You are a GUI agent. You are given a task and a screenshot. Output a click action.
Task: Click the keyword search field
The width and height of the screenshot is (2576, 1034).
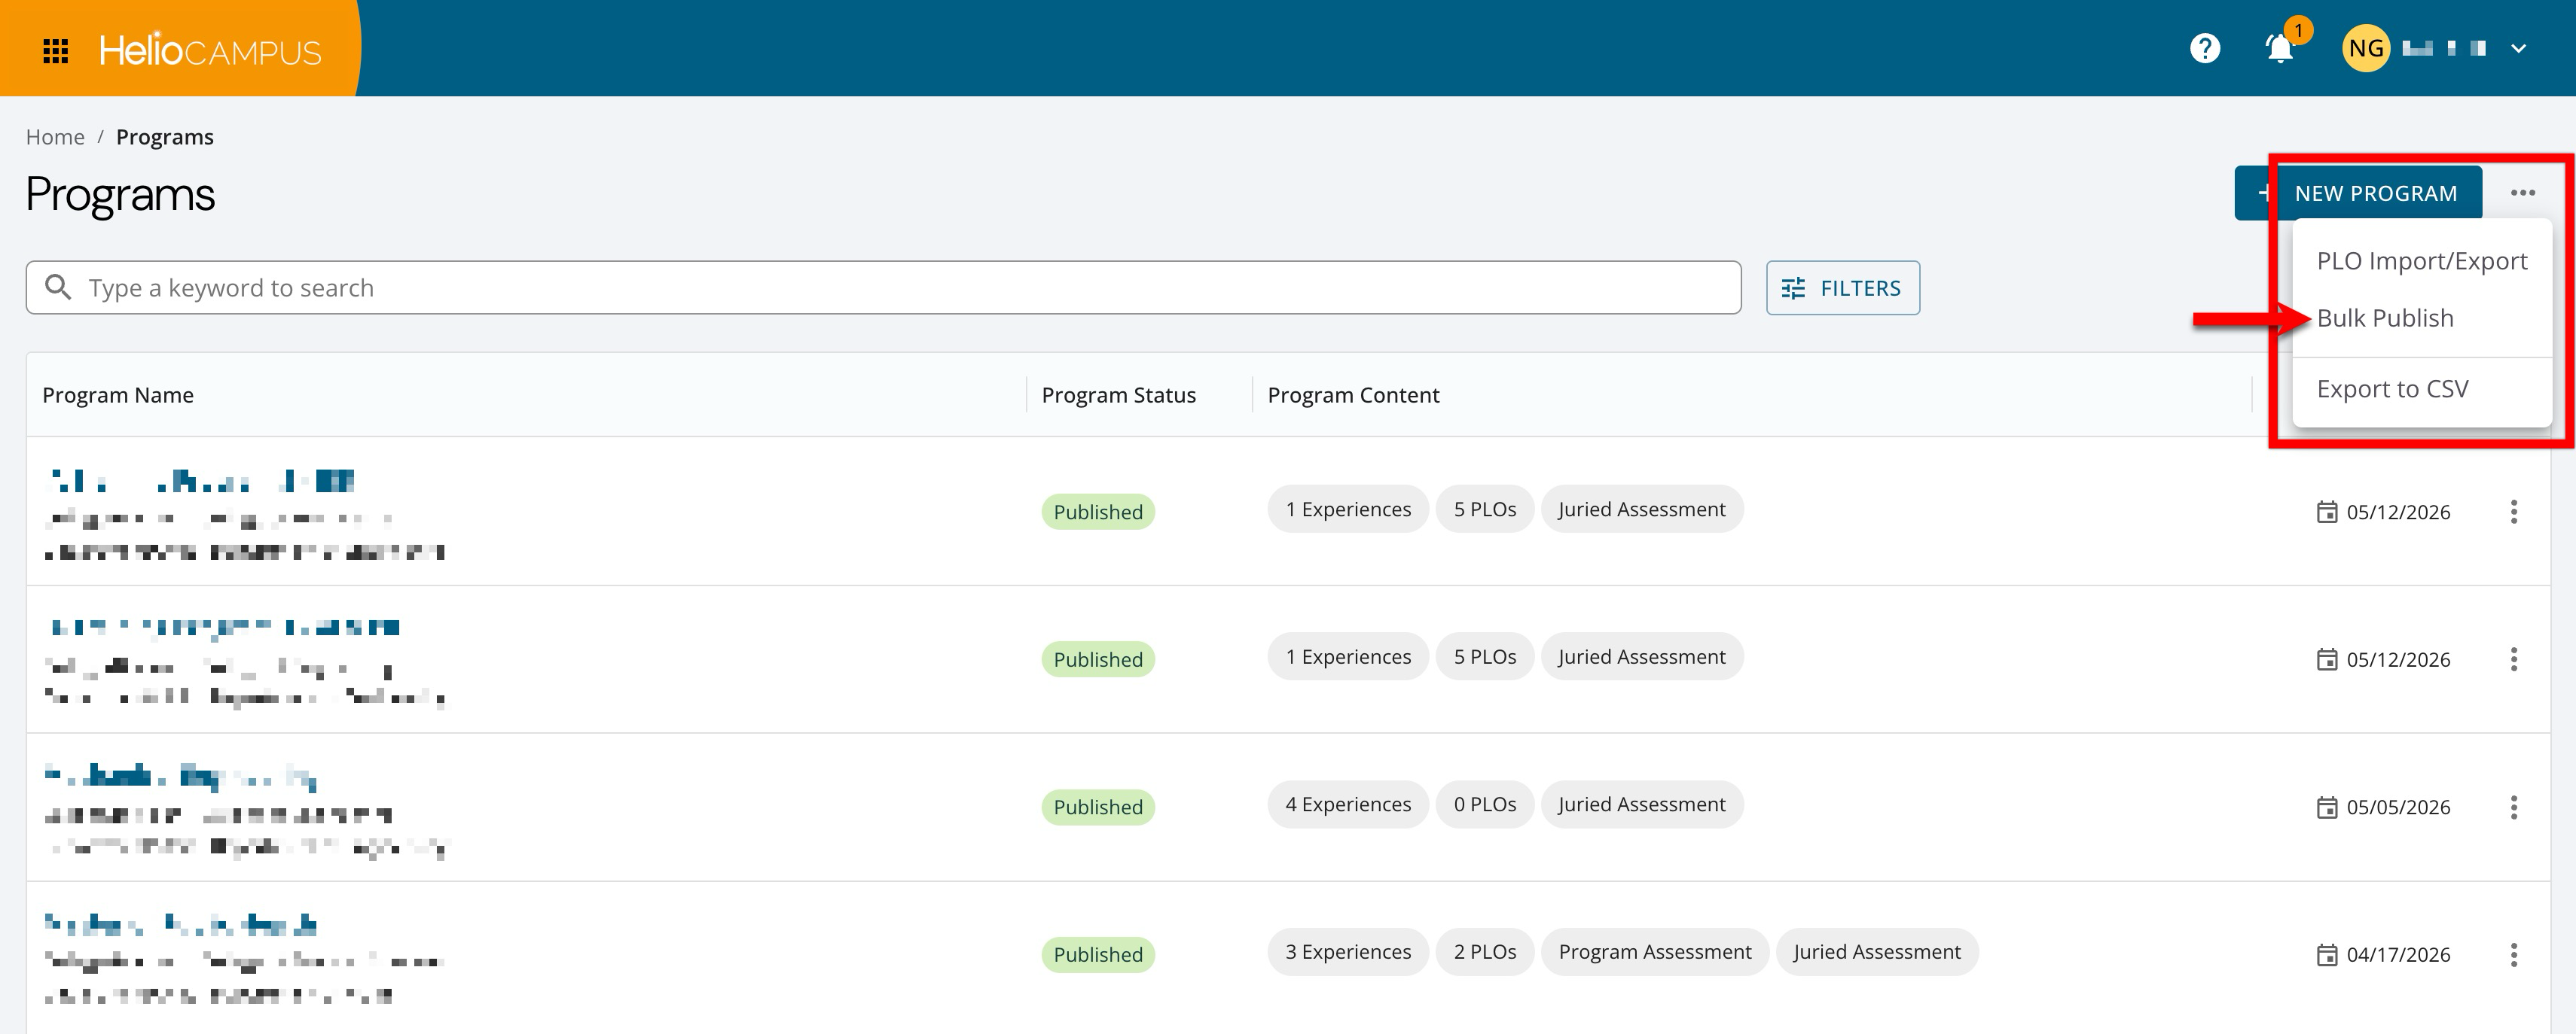coord(883,287)
